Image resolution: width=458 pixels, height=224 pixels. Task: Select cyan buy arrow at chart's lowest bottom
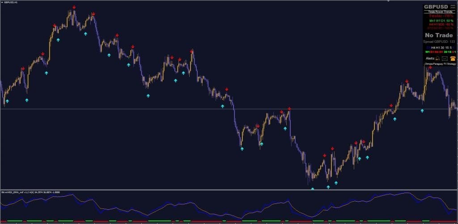click(x=313, y=189)
